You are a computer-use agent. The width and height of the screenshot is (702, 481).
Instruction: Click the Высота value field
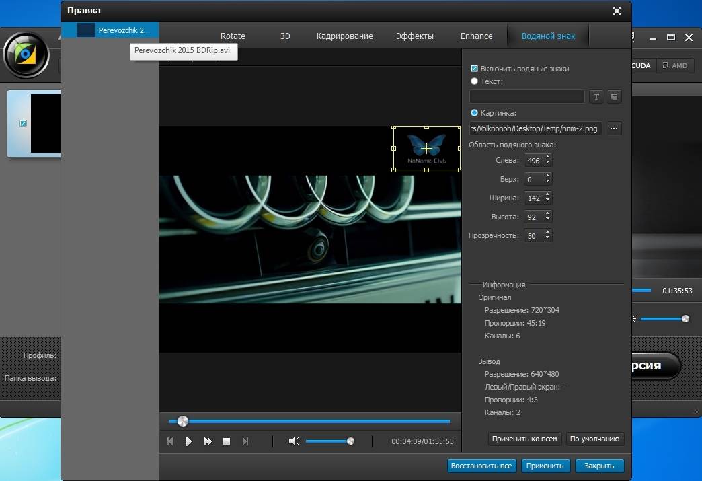[x=534, y=217]
